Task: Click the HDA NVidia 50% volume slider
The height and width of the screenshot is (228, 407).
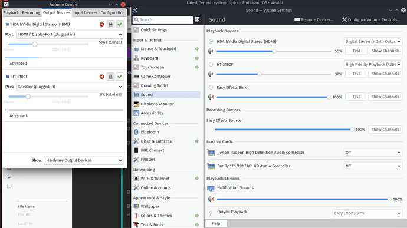Action: point(274,51)
